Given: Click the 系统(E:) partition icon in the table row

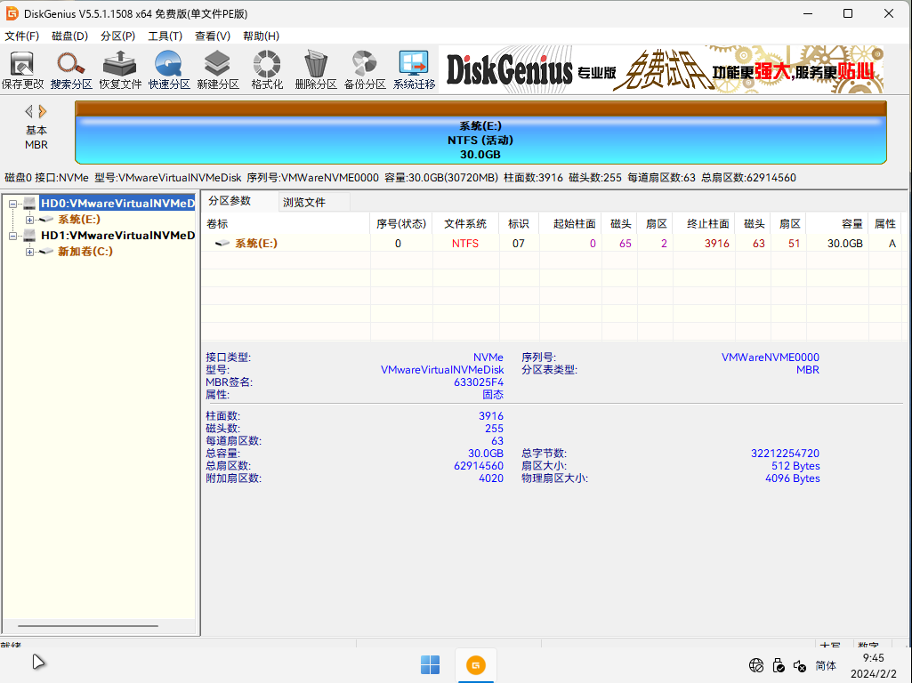Looking at the screenshot, I should tap(222, 243).
